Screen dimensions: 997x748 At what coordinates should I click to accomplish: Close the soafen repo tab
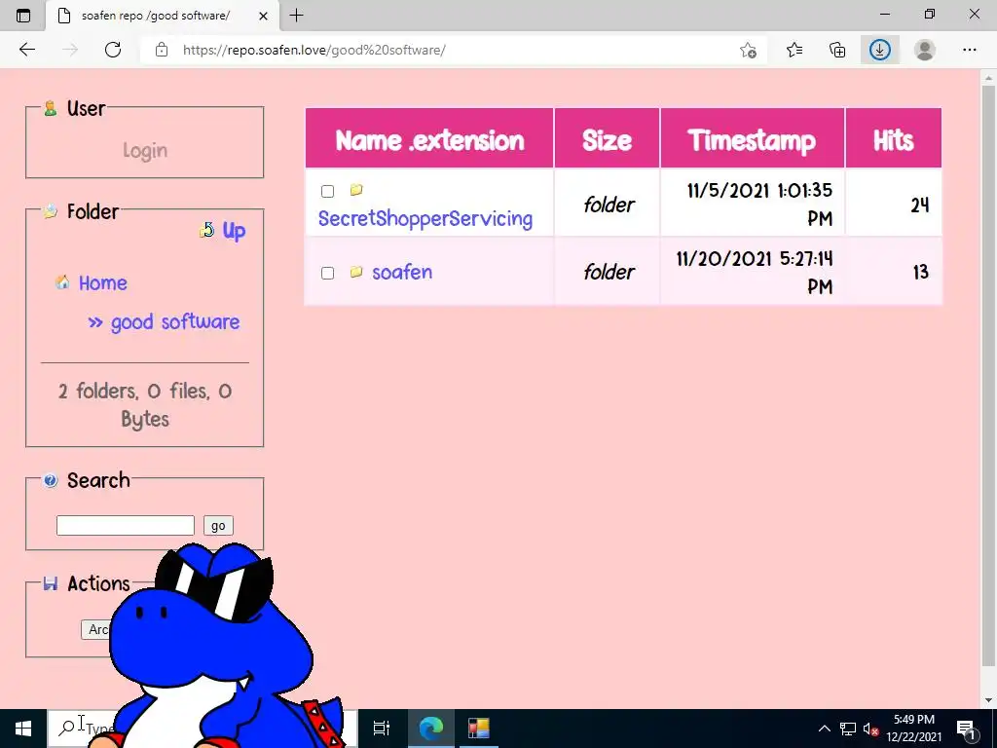[x=263, y=16]
